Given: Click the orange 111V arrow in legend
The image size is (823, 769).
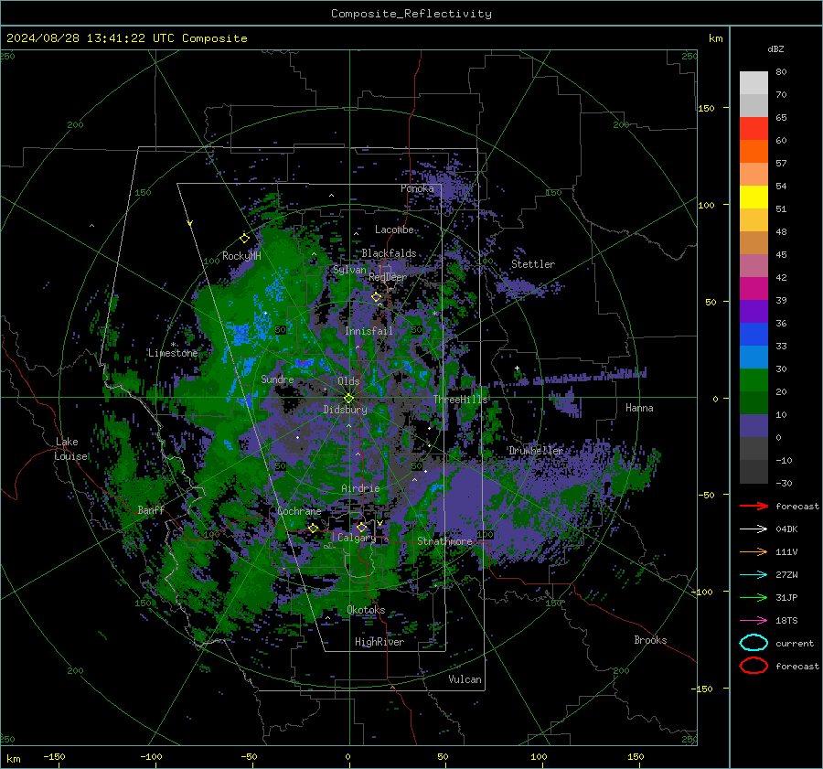Looking at the screenshot, I should click(754, 551).
